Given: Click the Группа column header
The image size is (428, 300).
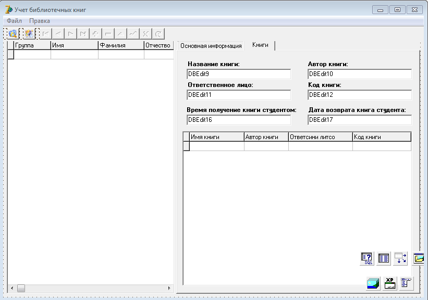Looking at the screenshot, I should [32, 45].
